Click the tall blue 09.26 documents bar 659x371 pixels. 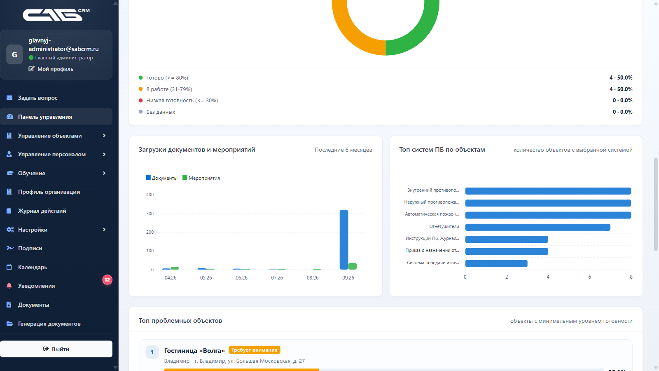pyautogui.click(x=344, y=240)
